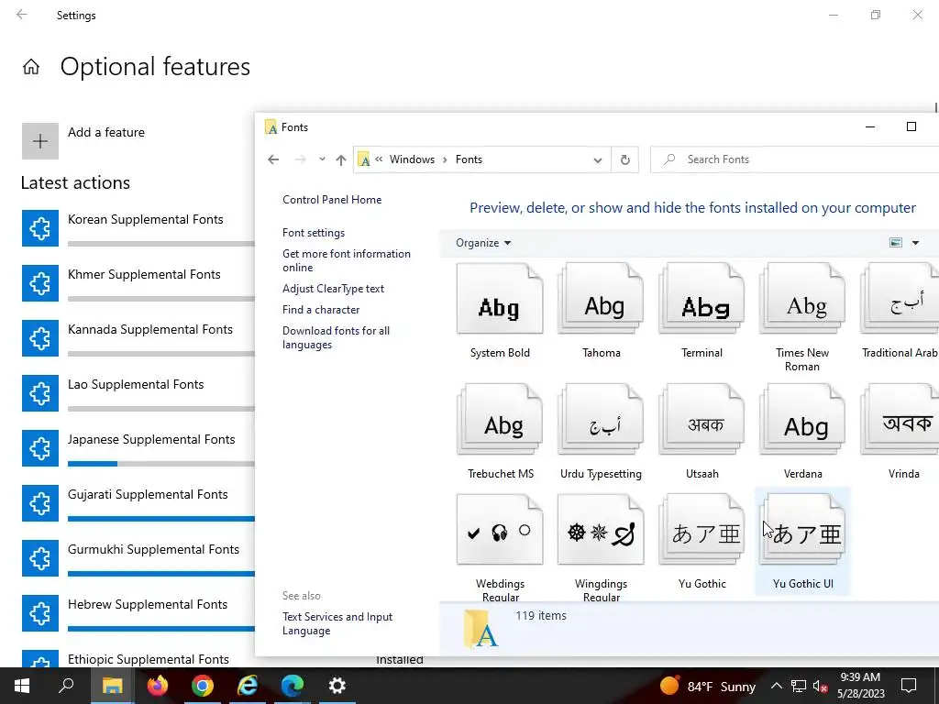Open the Organize dropdown menu
Screen dimensions: 939x704
(482, 242)
